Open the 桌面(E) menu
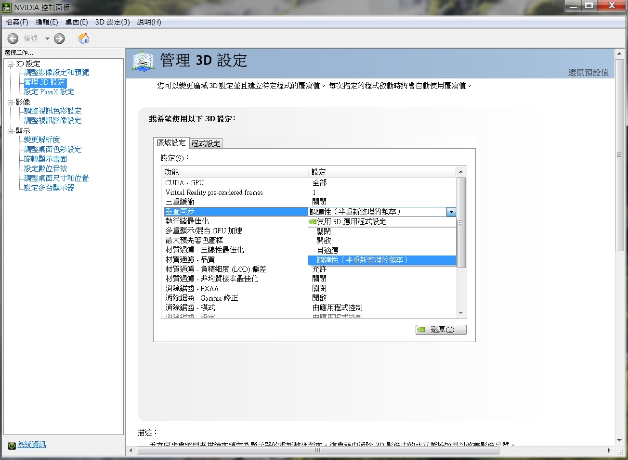628x460 pixels. (x=77, y=22)
